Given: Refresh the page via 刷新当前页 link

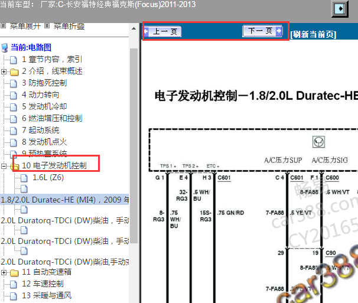Looking at the screenshot, I should point(313,34).
